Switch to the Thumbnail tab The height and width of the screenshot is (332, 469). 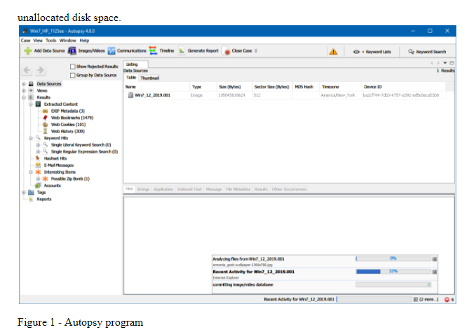(149, 78)
